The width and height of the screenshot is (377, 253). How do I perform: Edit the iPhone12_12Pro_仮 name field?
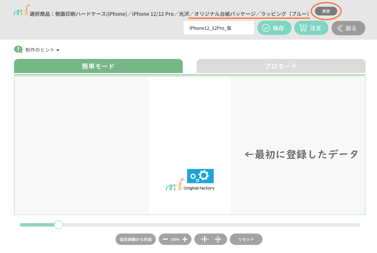tap(219, 28)
